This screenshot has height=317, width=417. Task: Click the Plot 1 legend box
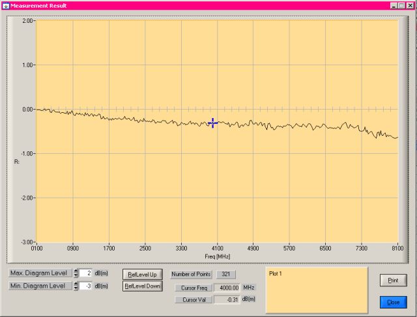coord(317,290)
